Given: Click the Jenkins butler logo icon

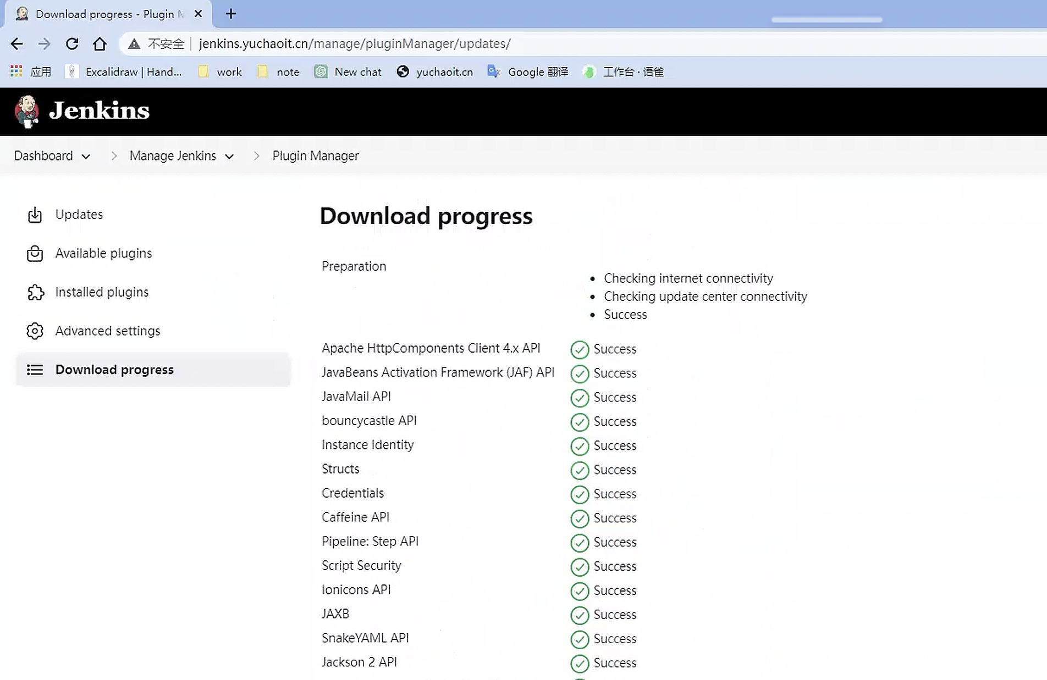Looking at the screenshot, I should tap(26, 111).
